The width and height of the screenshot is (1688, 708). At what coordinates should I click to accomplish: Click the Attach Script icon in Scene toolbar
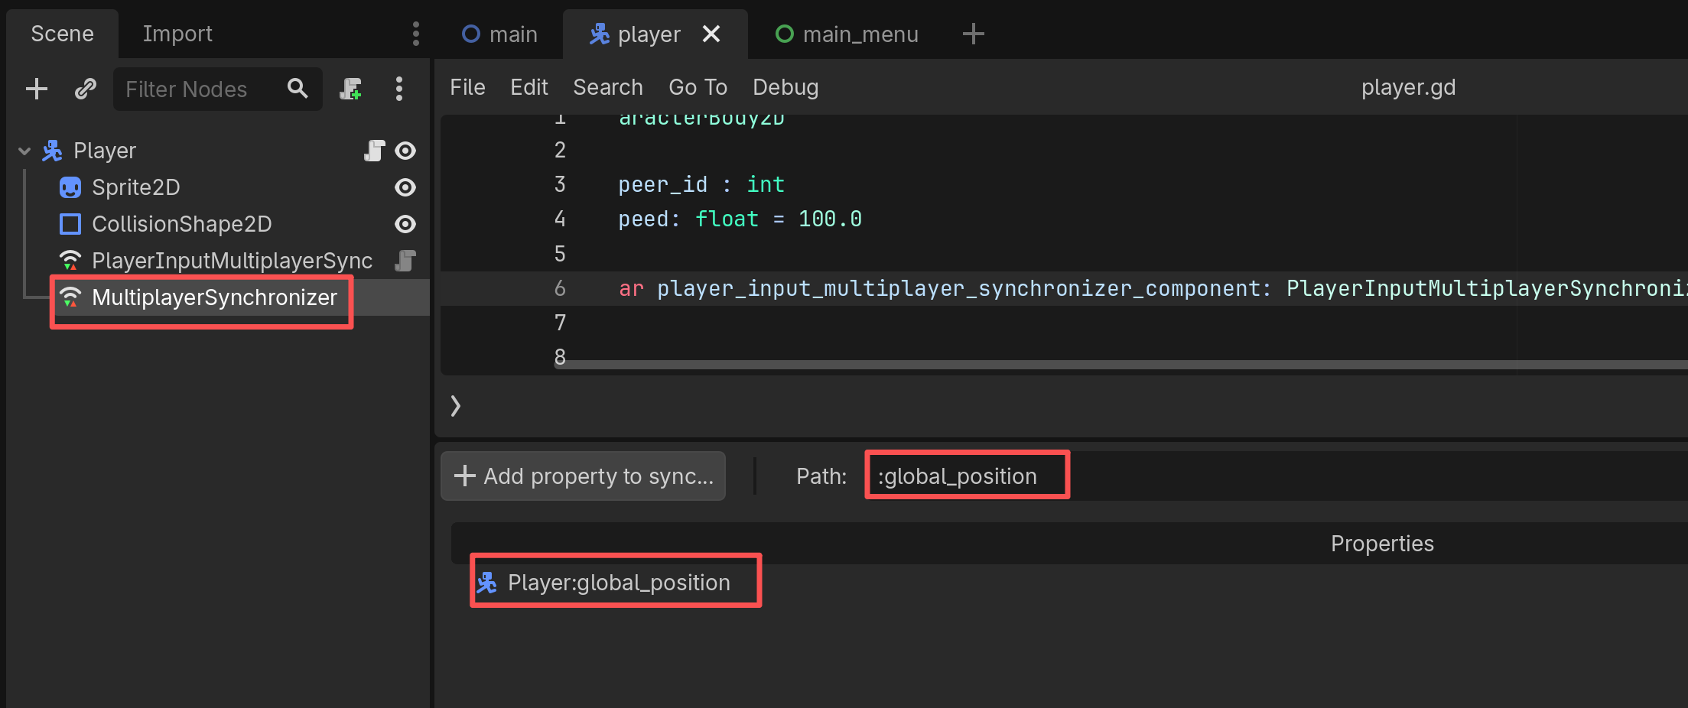pos(350,89)
